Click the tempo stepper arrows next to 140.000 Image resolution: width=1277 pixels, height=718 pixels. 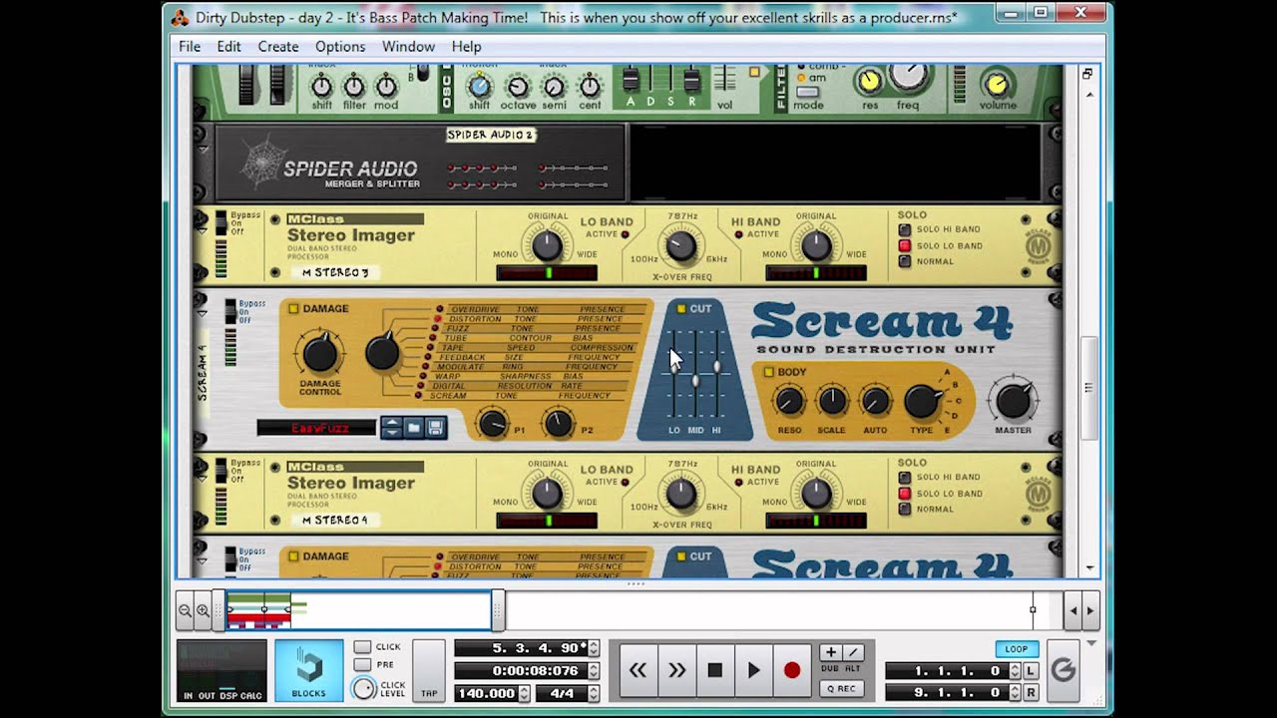pyautogui.click(x=525, y=693)
